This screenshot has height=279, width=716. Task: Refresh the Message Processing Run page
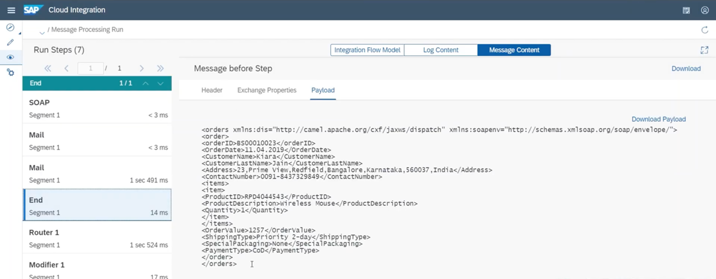[x=705, y=30]
